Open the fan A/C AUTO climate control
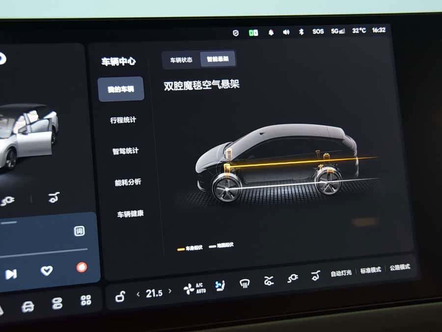Image resolution: width=442 pixels, height=332 pixels. (195, 289)
